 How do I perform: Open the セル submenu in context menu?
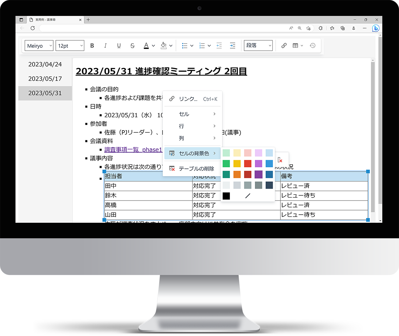click(192, 114)
